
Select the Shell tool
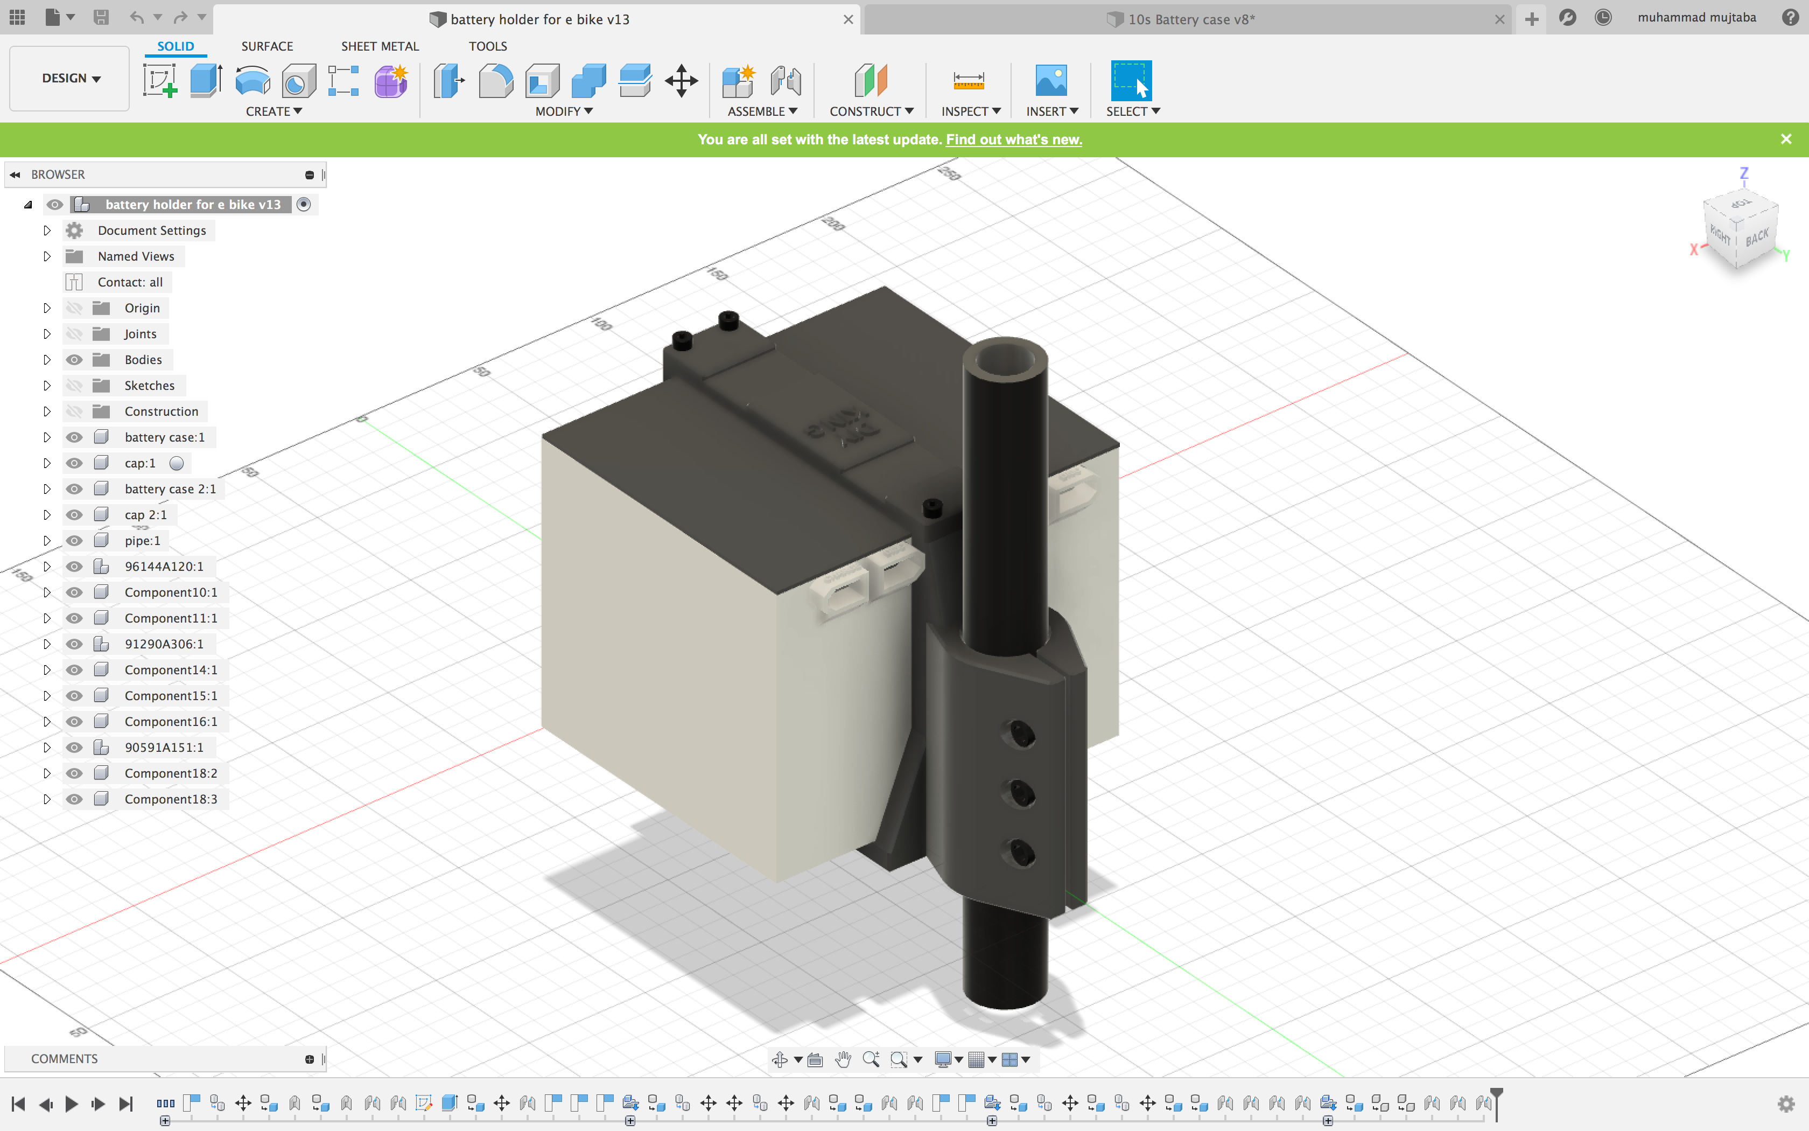click(x=542, y=81)
